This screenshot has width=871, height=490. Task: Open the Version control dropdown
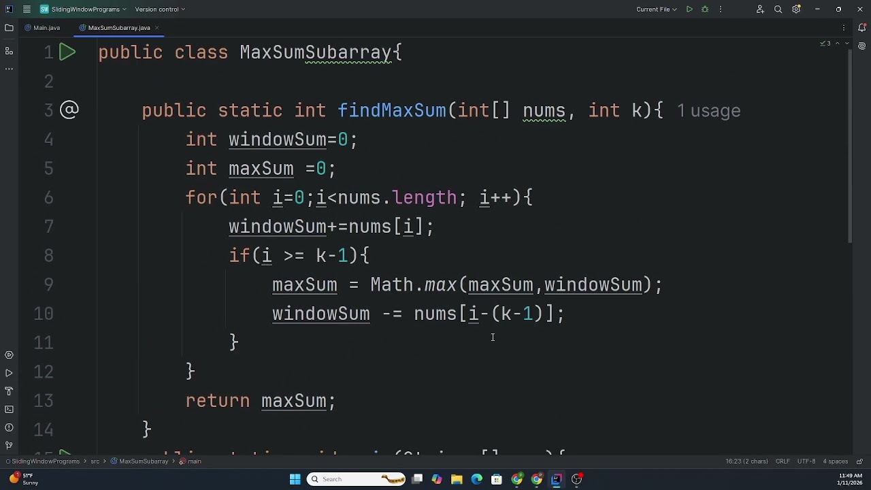160,10
